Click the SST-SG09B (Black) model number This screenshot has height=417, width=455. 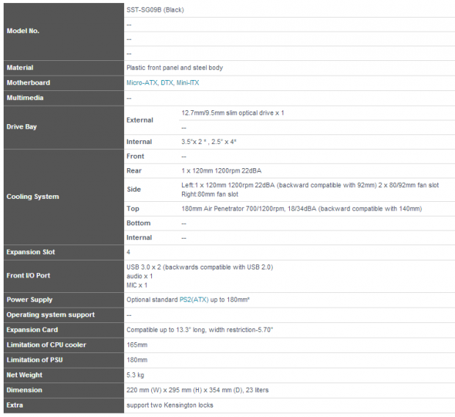point(155,10)
